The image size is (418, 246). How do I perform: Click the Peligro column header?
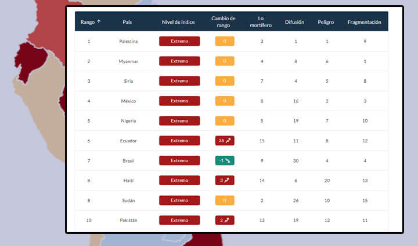326,22
